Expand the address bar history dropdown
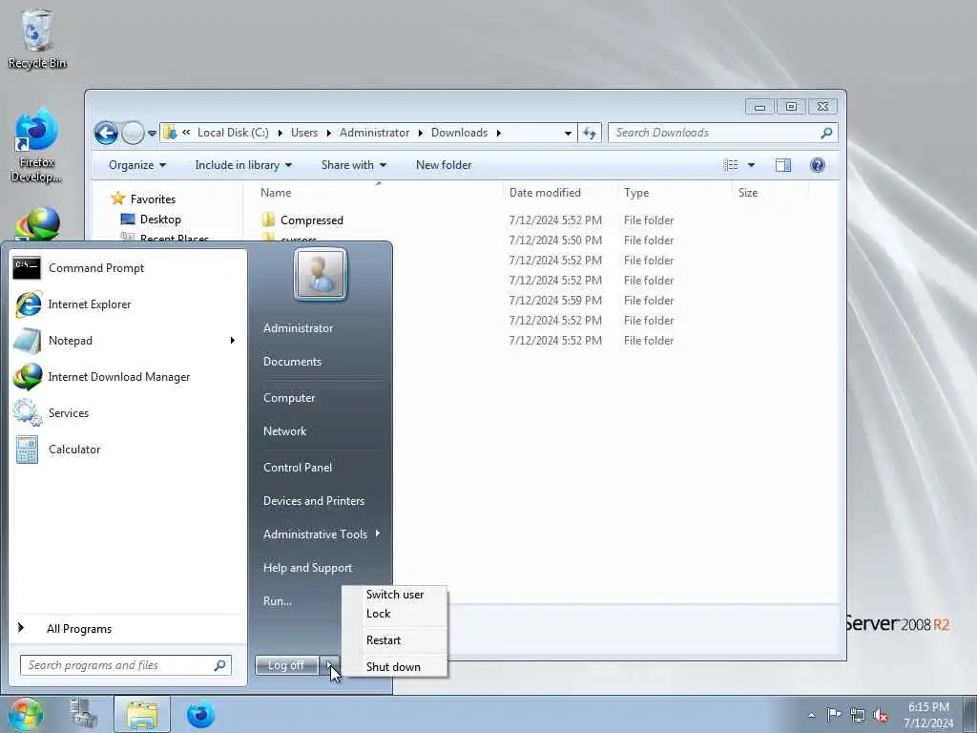 (568, 133)
